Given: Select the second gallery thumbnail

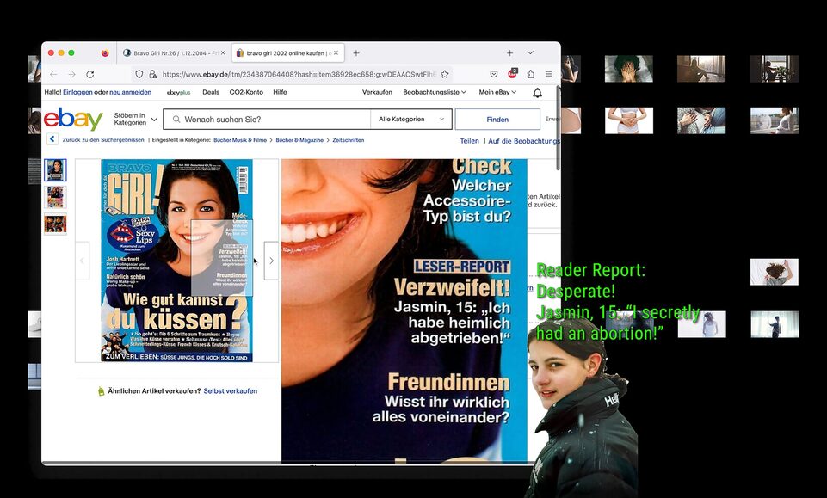Looking at the screenshot, I should coord(55,197).
